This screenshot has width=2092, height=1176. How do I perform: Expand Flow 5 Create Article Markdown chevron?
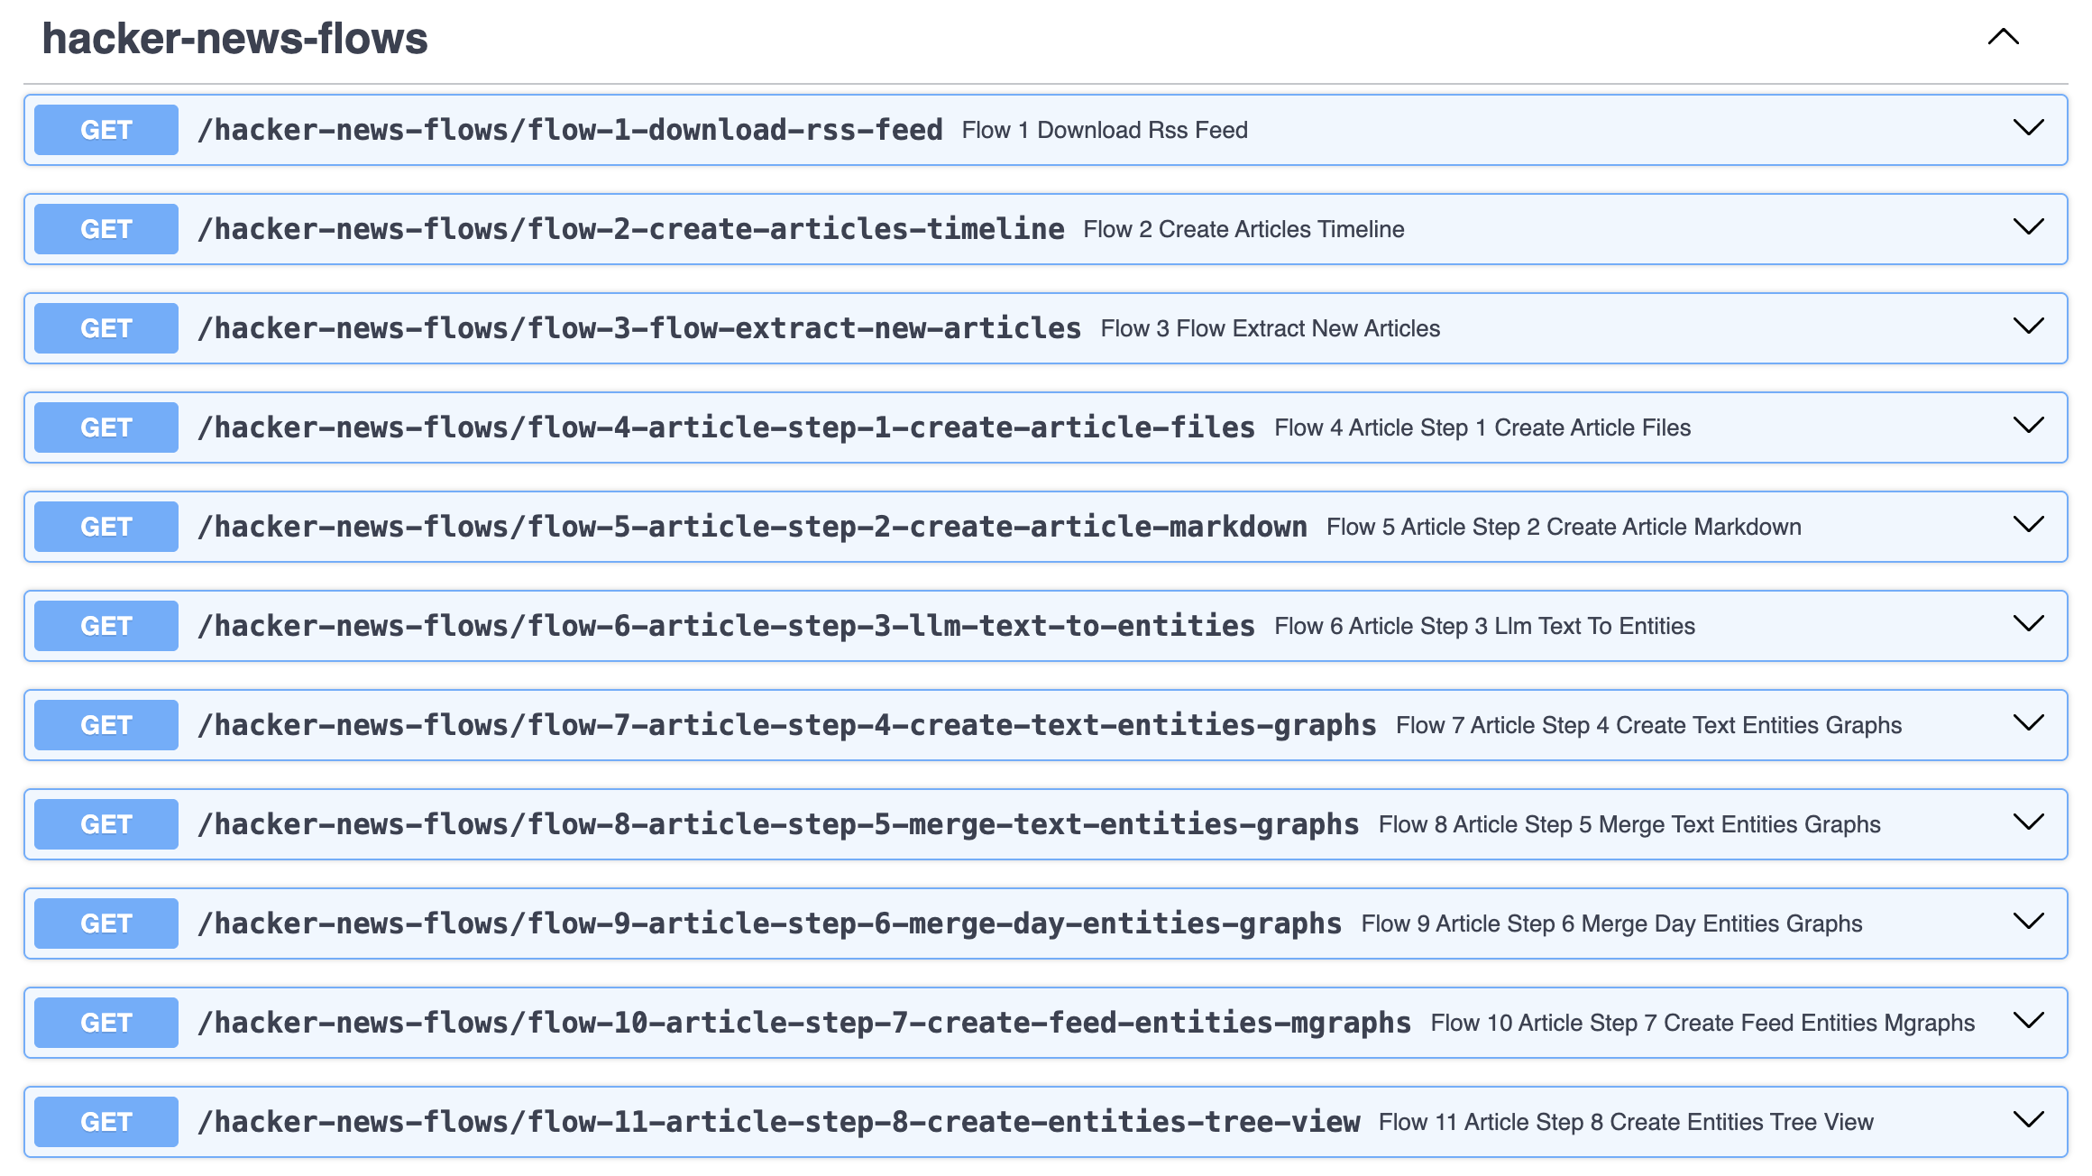click(x=2028, y=525)
